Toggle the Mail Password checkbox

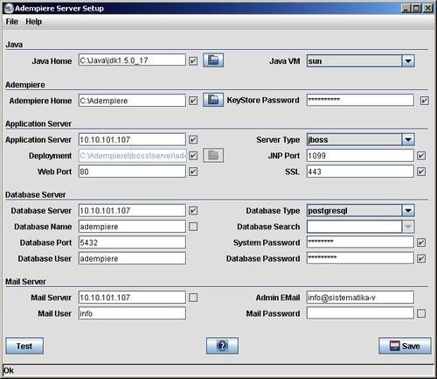point(421,313)
